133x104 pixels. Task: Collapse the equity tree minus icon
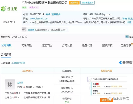click(91, 79)
